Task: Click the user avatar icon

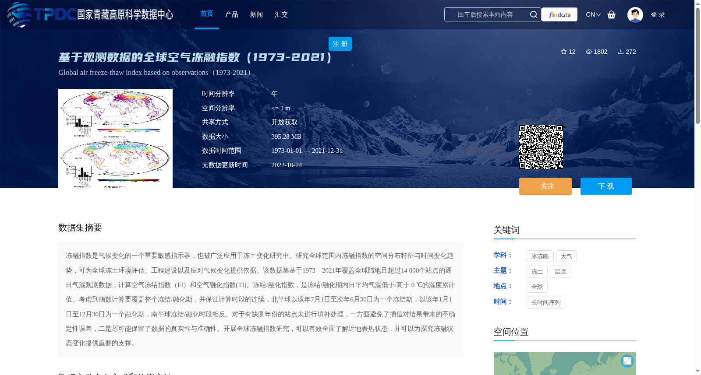Action: pos(635,14)
